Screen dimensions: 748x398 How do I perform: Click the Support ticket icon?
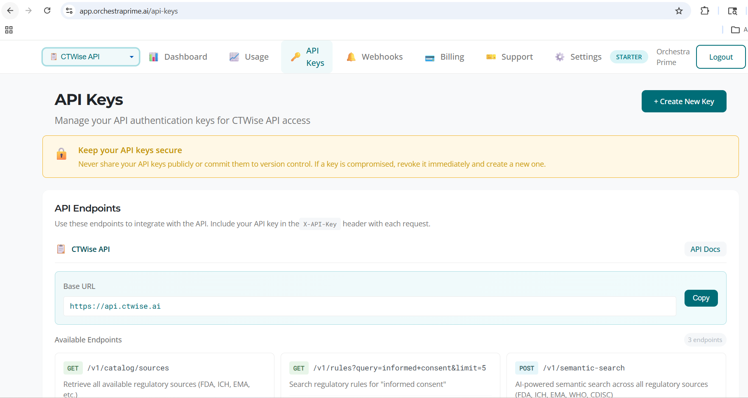tap(491, 57)
